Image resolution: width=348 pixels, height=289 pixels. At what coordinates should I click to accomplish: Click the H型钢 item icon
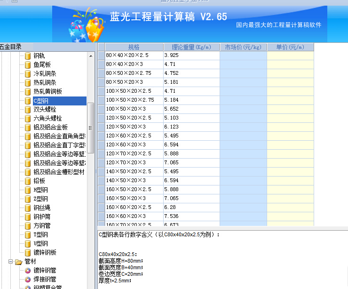[x=28, y=190]
